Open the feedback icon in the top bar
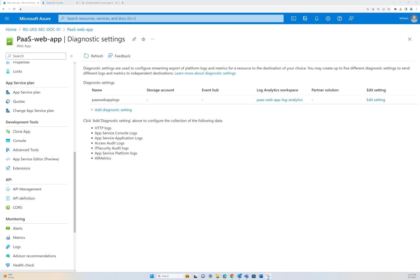Viewport: 420px width, 280px height. pyautogui.click(x=351, y=18)
